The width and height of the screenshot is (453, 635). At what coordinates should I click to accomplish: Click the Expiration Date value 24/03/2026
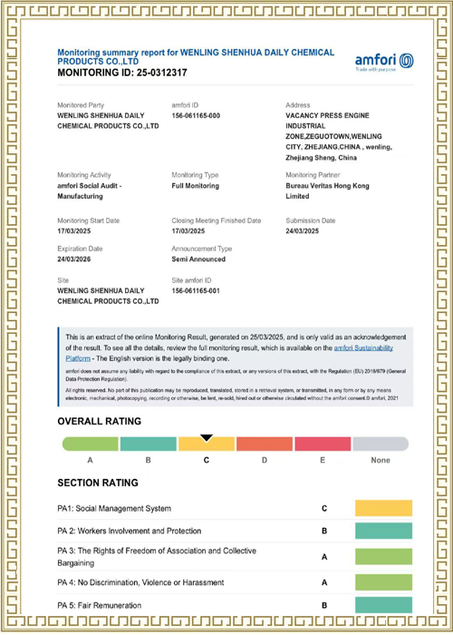(x=74, y=259)
